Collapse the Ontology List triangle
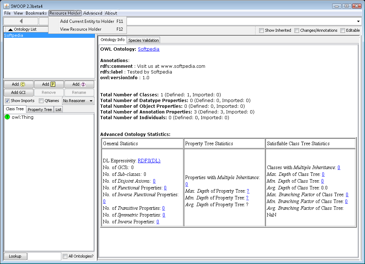The height and width of the screenshot is (264, 365). 10,29
